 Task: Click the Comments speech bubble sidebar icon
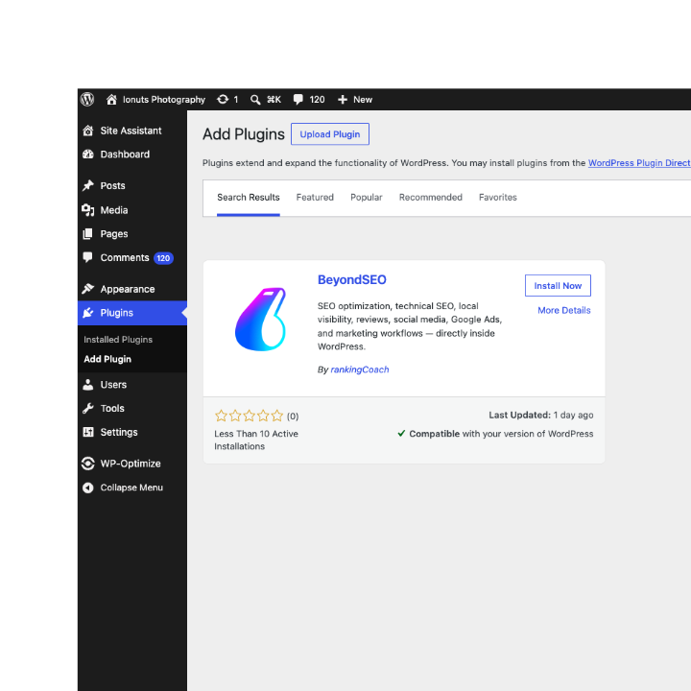88,257
